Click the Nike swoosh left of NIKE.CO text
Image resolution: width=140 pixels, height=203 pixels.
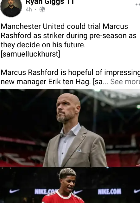pos(14,191)
